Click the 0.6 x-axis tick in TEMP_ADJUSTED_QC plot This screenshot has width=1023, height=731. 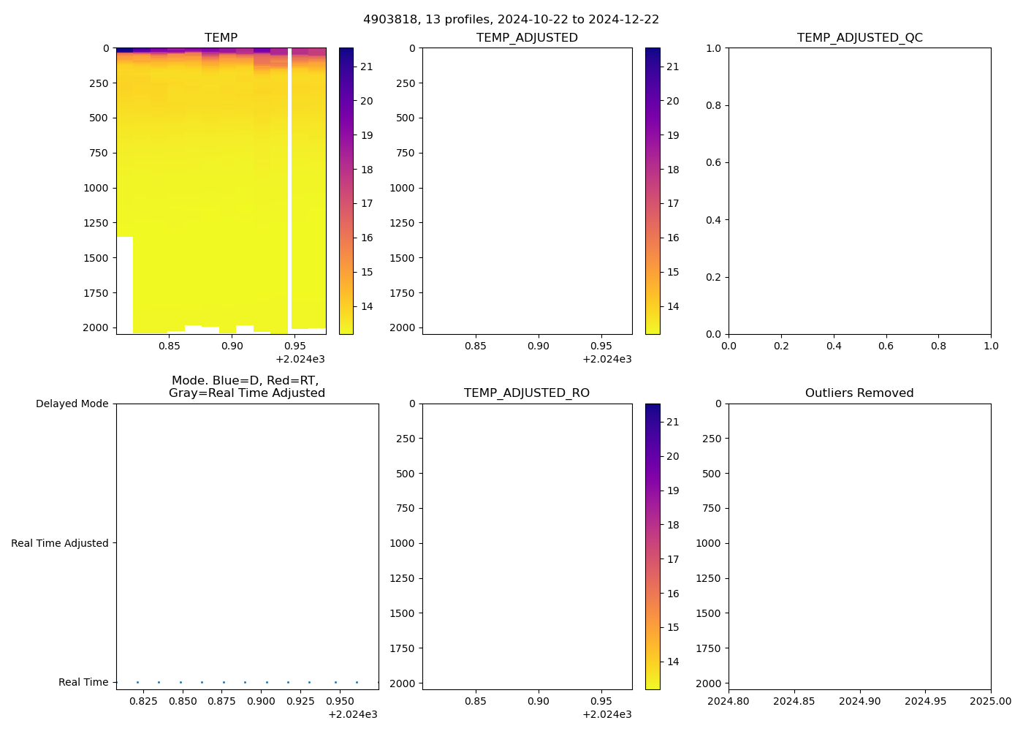point(886,346)
